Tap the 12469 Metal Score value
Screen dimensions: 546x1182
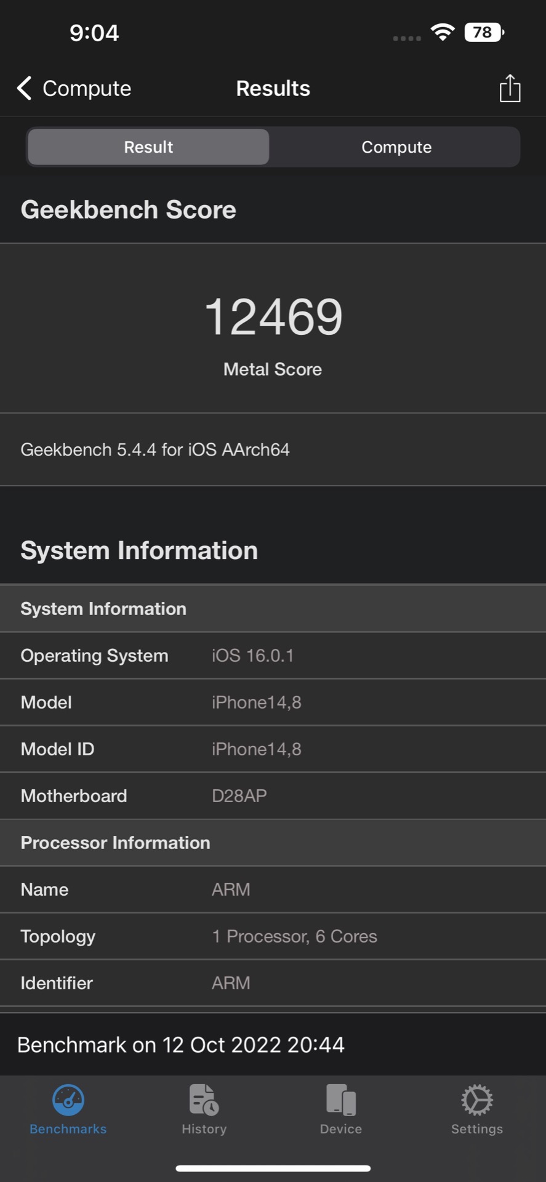coord(273,317)
